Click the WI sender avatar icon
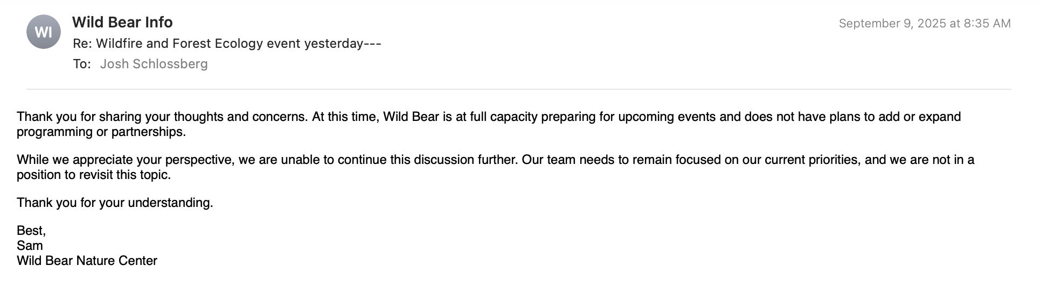The image size is (1041, 287). (x=43, y=32)
